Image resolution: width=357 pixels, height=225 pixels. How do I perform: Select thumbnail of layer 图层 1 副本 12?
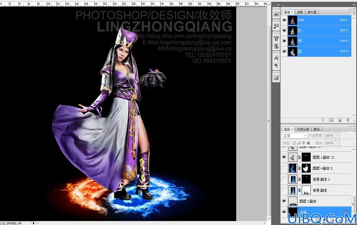(x=293, y=157)
